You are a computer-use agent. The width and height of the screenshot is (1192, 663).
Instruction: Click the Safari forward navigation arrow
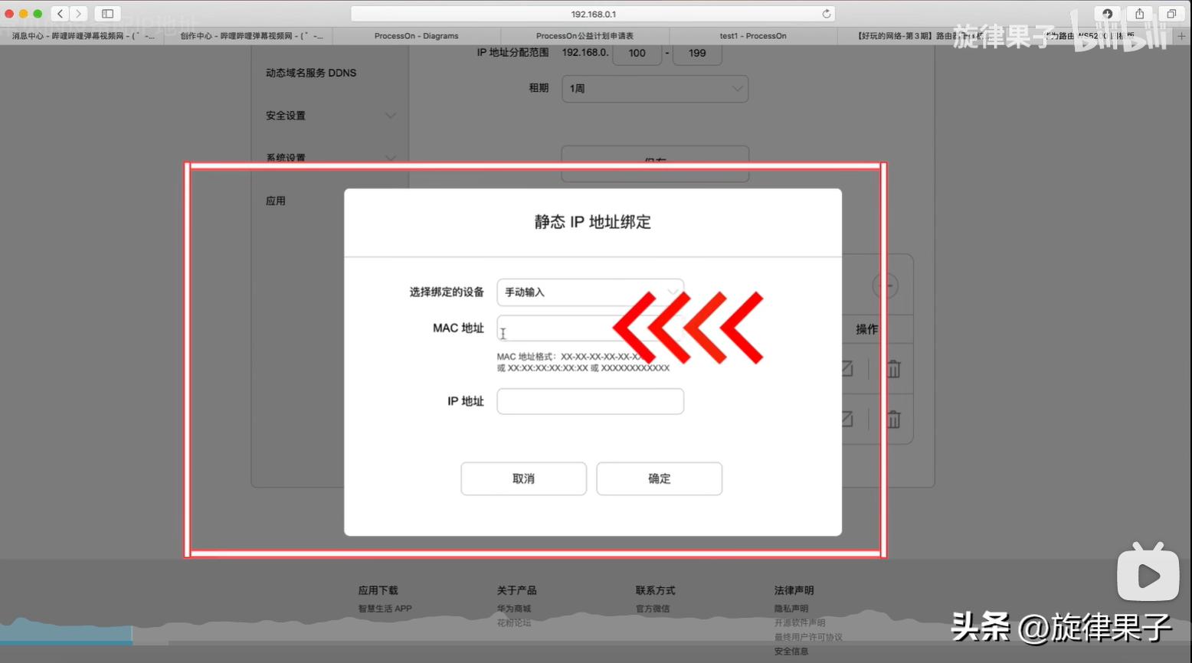coord(78,13)
